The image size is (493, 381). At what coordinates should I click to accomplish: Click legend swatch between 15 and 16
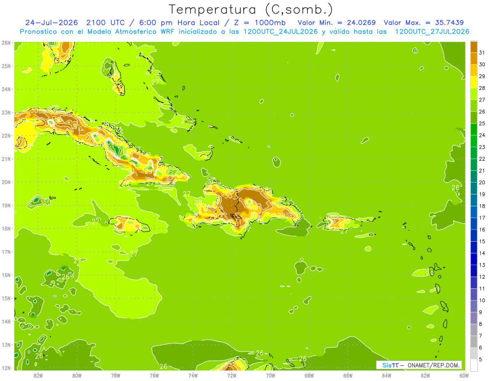point(474,236)
